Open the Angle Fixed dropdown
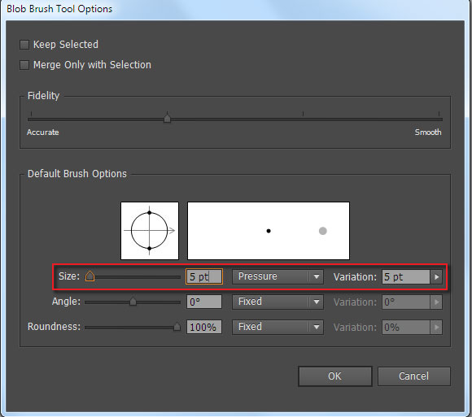The image size is (472, 417). coord(278,302)
